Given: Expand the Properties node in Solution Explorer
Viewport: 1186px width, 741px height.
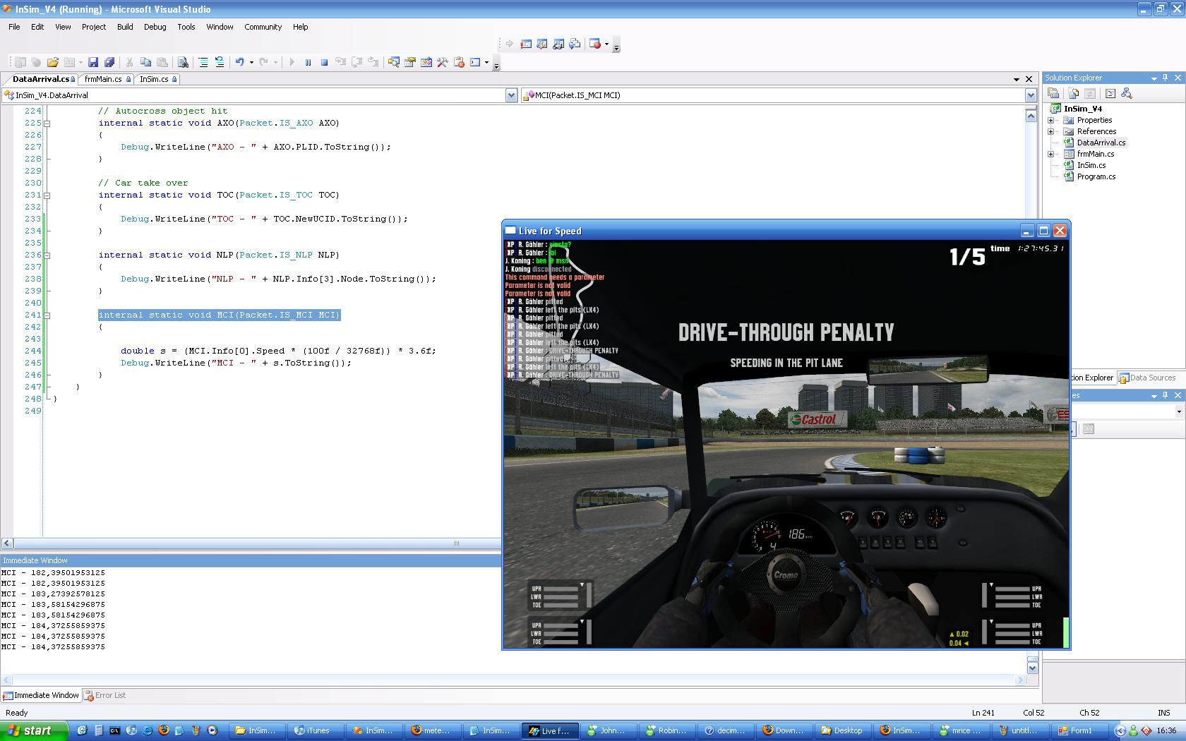Looking at the screenshot, I should [1051, 120].
